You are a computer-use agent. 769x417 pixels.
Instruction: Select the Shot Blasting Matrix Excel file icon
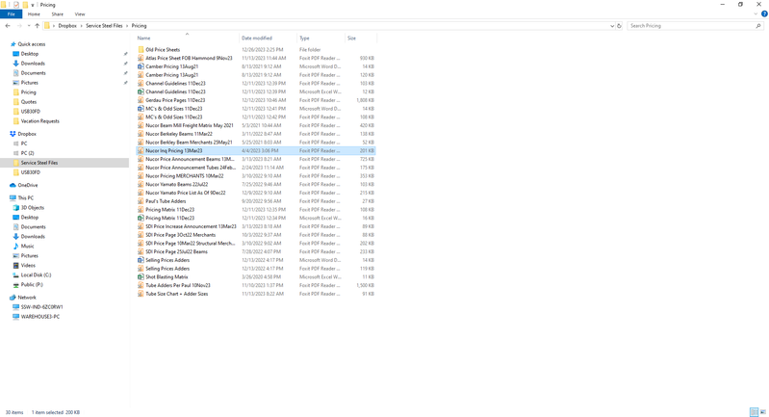(x=141, y=276)
